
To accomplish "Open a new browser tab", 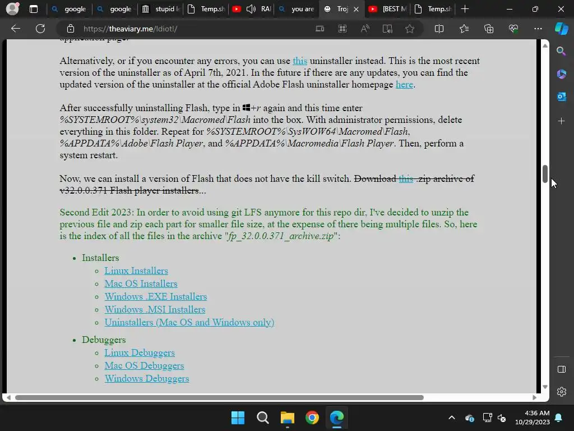I will coord(465,9).
